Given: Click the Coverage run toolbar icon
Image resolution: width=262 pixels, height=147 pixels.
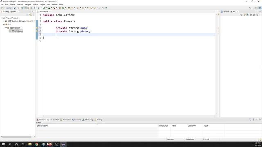Looking at the screenshot, I should pos(49,8).
